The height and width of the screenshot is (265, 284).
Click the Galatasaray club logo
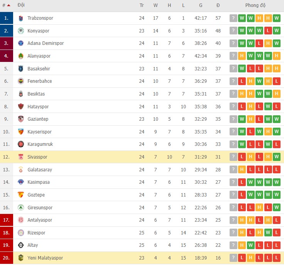click(21, 170)
